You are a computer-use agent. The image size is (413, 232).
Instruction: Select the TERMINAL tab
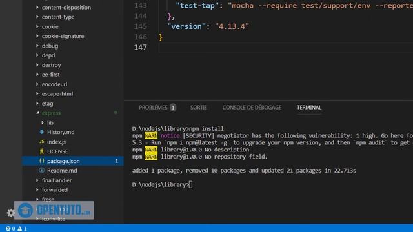click(x=309, y=108)
